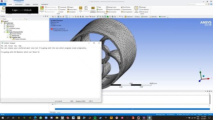Viewport: 213px width, 120px height.
Task: Click Search Outline input field
Action: pos(19,19)
